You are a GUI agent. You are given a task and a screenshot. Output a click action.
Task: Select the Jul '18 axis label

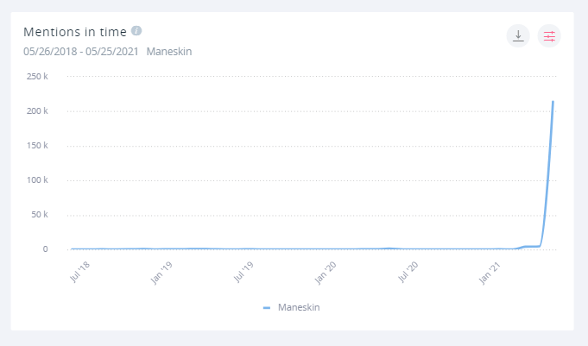click(x=79, y=273)
